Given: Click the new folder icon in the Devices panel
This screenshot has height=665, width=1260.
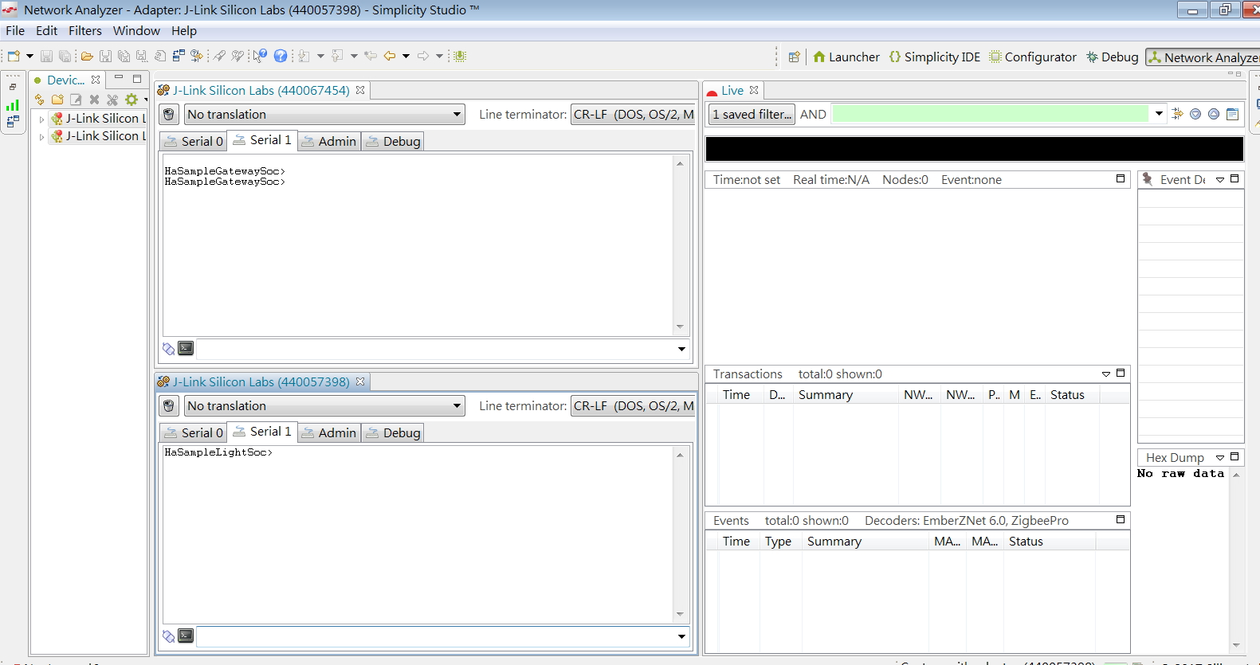Looking at the screenshot, I should [57, 100].
